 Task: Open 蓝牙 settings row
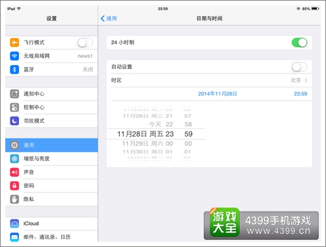51,70
